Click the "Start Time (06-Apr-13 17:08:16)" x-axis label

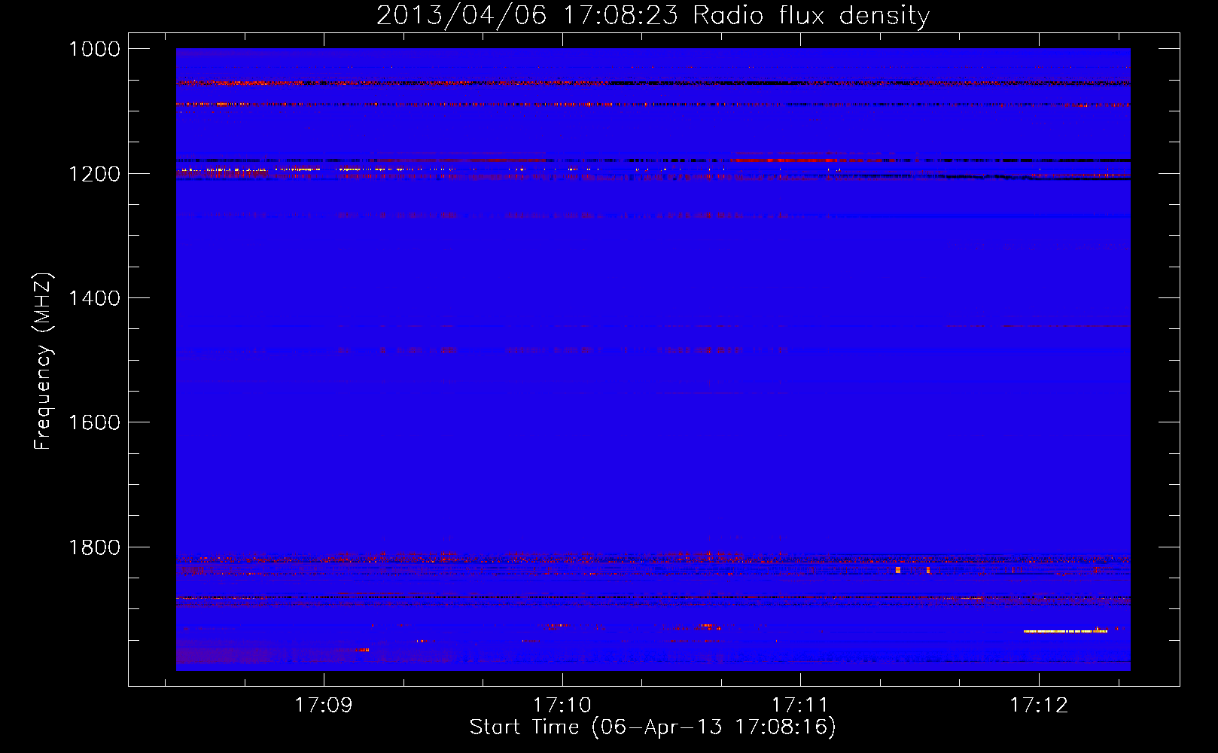(x=653, y=727)
